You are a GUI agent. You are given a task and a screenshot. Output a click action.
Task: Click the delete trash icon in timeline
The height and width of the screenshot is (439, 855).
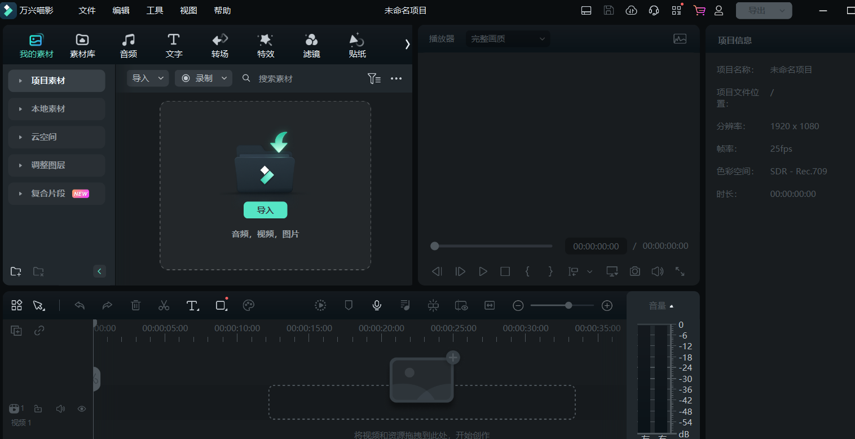pos(135,305)
